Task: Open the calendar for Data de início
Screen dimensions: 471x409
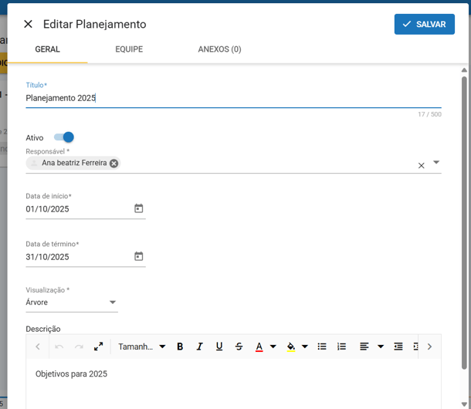Action: 139,208
